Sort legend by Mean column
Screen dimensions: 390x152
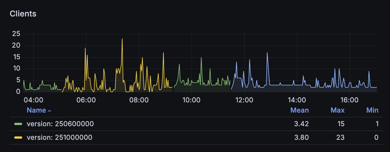coord(299,110)
